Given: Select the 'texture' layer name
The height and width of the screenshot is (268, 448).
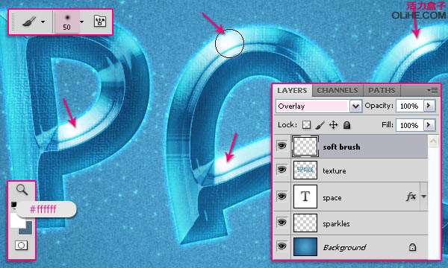Looking at the screenshot, I should click(x=335, y=171).
